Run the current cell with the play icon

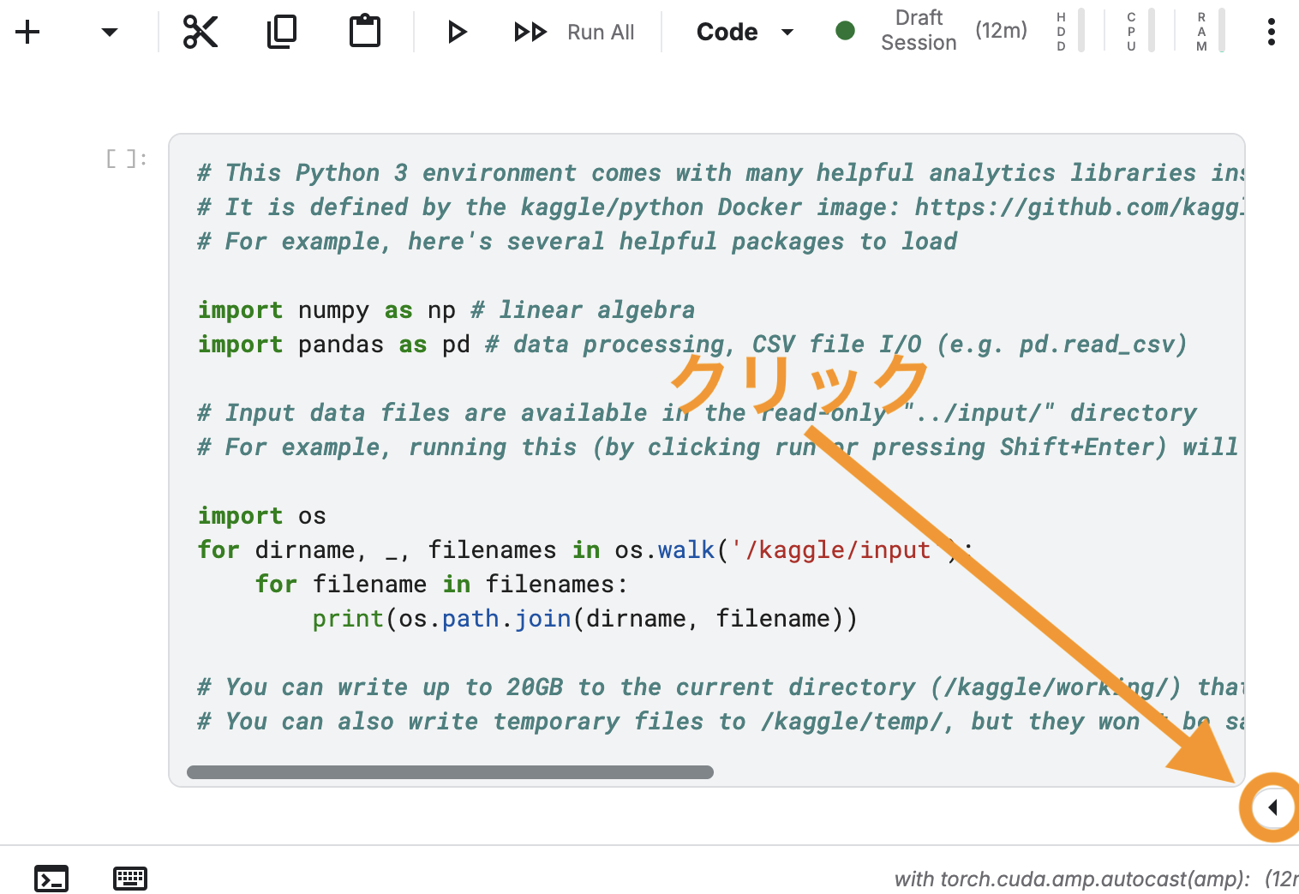(457, 33)
